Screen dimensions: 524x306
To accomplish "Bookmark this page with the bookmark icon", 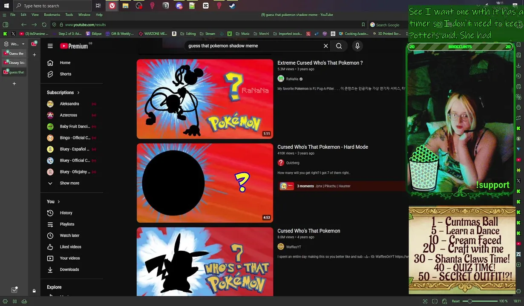I will coord(363,25).
